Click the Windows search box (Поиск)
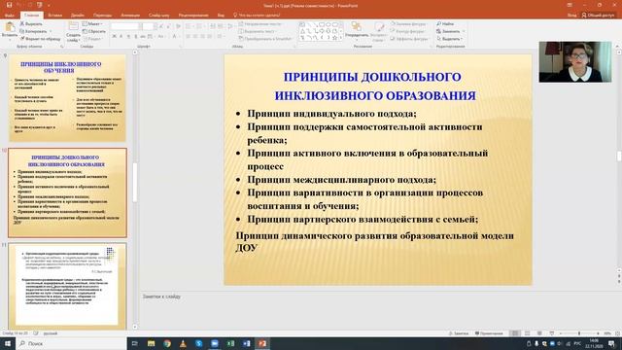Image resolution: width=622 pixels, height=350 pixels. click(71, 343)
